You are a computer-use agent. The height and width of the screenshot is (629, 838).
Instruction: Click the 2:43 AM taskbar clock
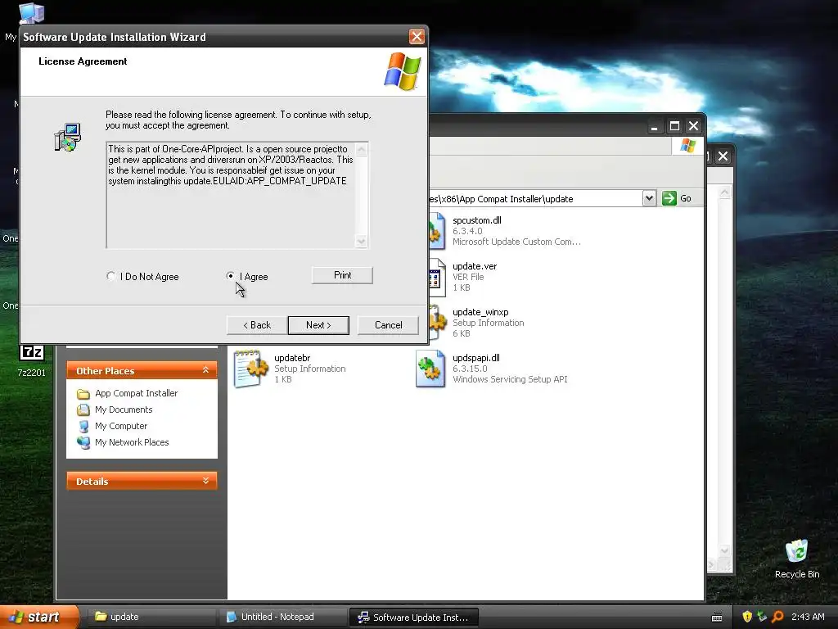808,617
